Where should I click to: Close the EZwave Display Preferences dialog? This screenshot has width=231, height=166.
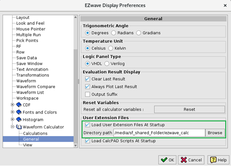pyautogui.click(x=225, y=5)
